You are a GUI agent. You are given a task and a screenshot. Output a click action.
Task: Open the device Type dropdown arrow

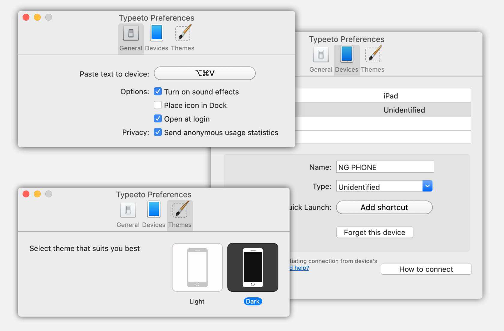tap(427, 186)
